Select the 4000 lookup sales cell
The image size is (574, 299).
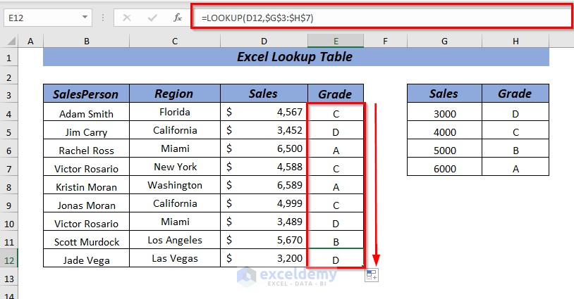tap(444, 130)
